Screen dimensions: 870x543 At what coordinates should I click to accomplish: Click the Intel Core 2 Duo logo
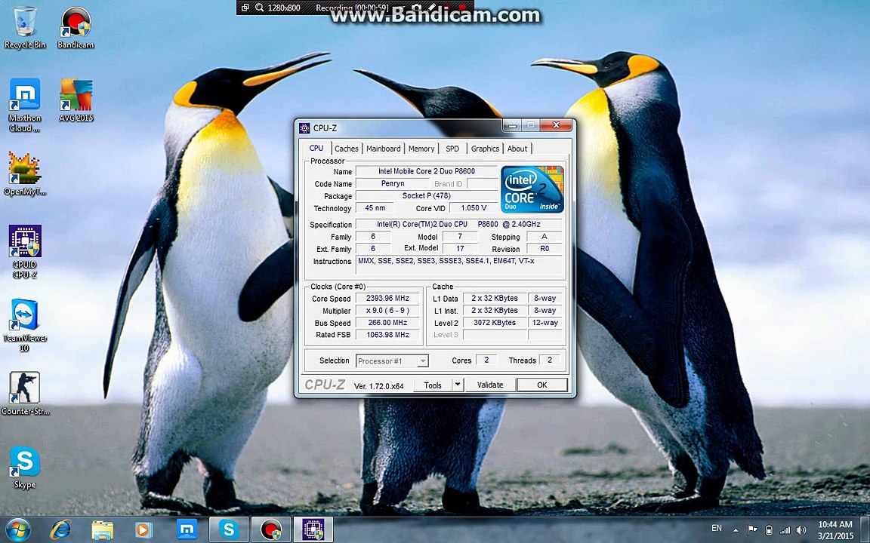click(x=532, y=189)
